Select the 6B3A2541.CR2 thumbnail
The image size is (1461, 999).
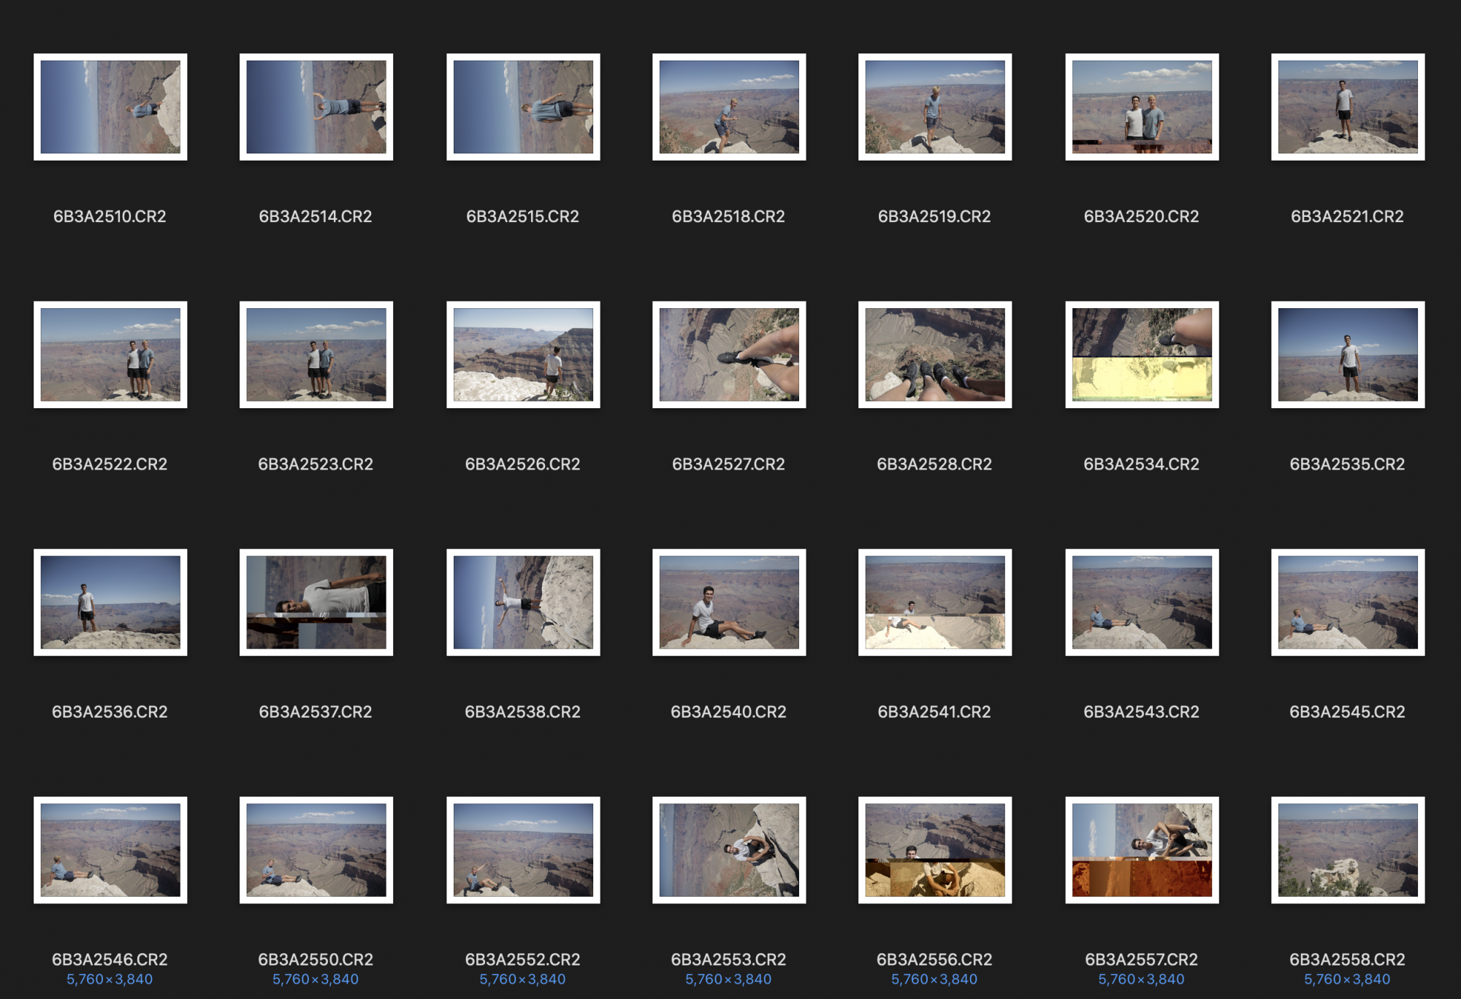tap(935, 602)
